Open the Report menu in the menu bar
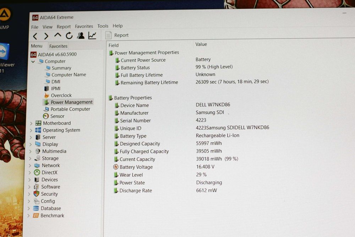This screenshot has width=355, height=237. click(x=64, y=27)
